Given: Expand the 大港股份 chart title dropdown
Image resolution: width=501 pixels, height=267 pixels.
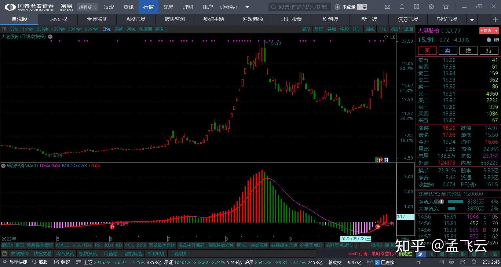Looking at the screenshot, I should point(50,36).
